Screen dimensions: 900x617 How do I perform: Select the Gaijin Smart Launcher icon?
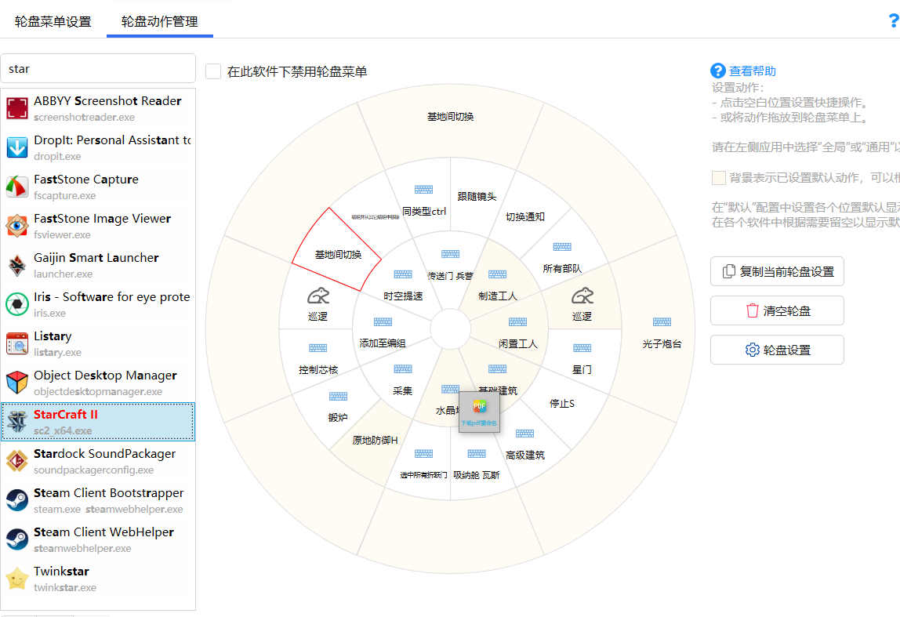click(17, 264)
